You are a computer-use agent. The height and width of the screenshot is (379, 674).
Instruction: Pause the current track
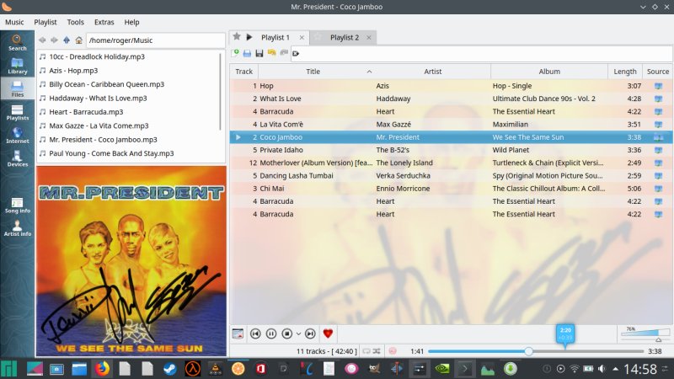(x=271, y=334)
